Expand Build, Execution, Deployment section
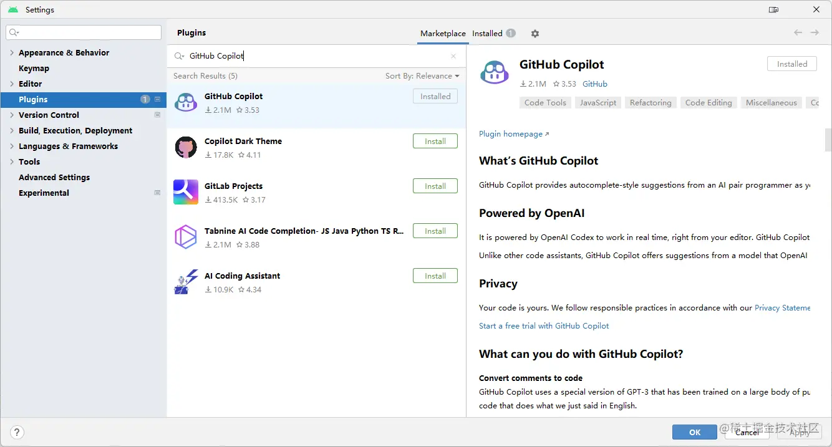Screen dimensions: 832x447 (12, 131)
